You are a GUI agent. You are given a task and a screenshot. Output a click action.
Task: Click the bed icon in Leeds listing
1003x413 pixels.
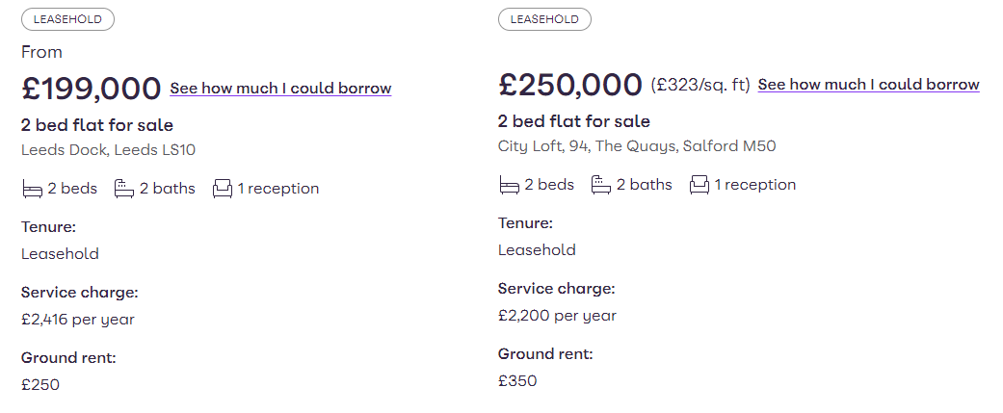point(32,190)
